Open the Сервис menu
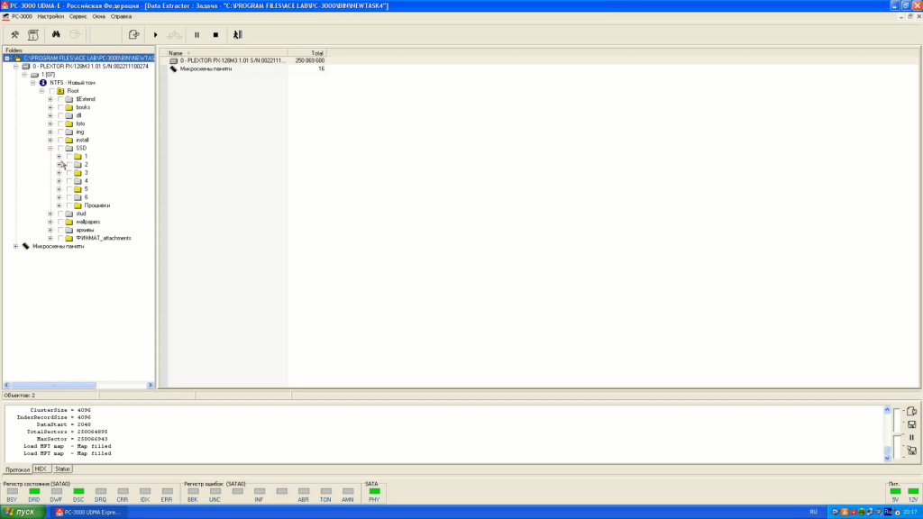This screenshot has height=519, width=923. click(78, 16)
